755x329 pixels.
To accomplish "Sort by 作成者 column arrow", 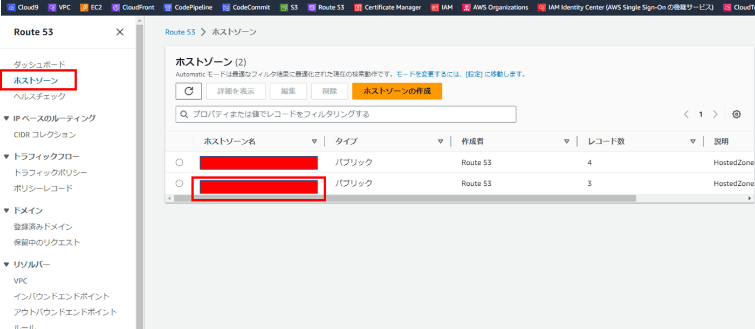I will pyautogui.click(x=567, y=142).
